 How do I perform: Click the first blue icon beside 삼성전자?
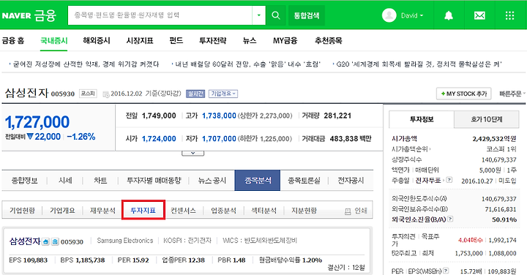click(45, 241)
